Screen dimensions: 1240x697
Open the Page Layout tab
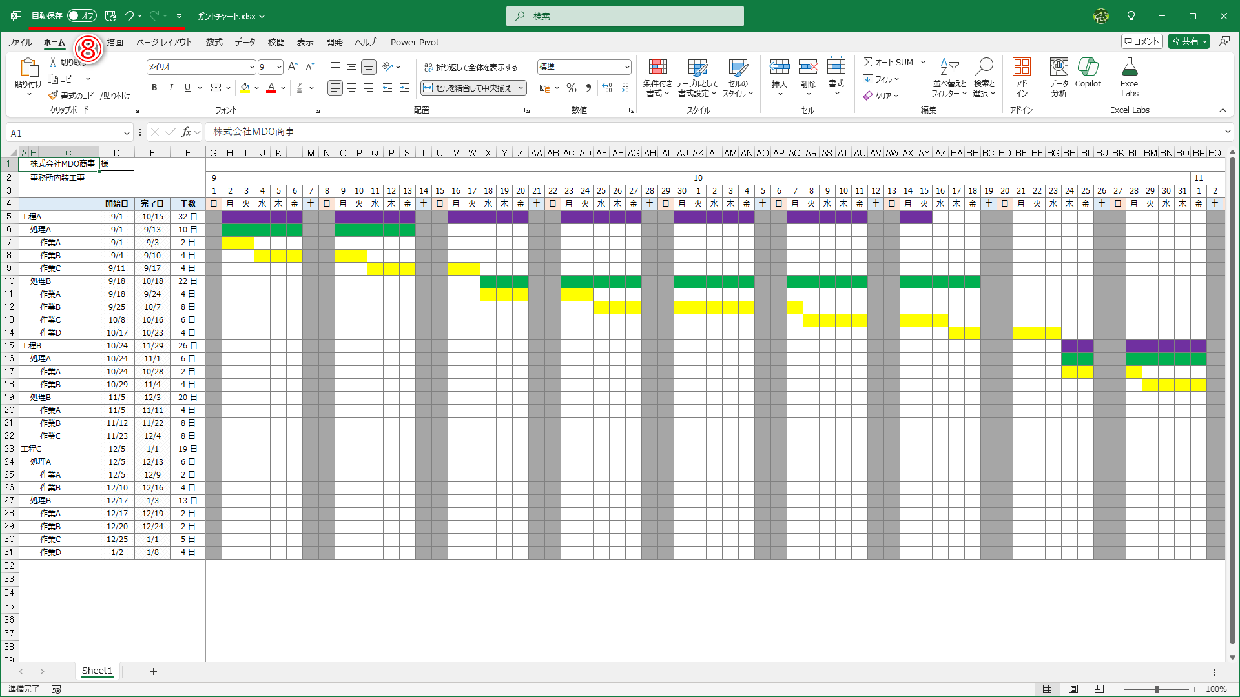164,42
